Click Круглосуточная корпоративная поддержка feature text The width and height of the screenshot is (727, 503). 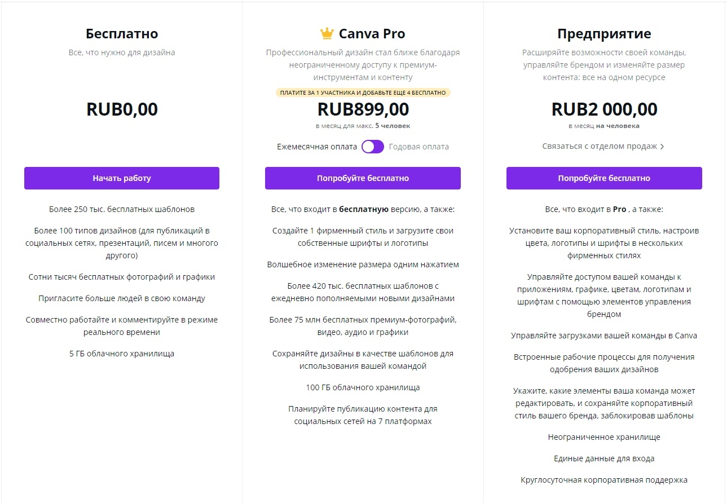tap(604, 480)
